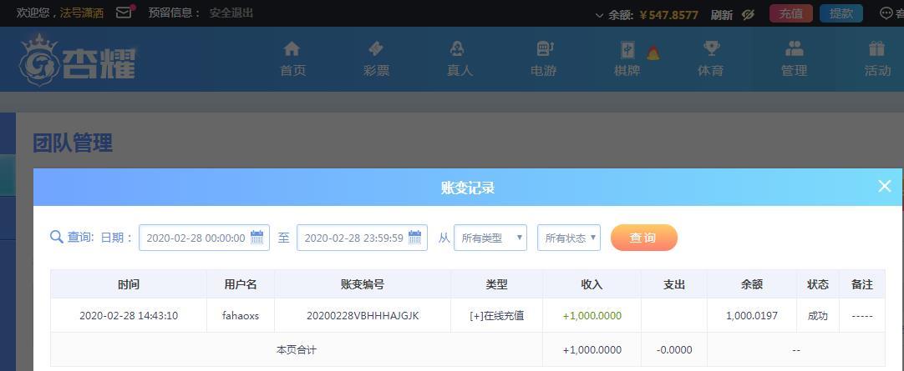Open the customer service chat icon
904x371 pixels.
coord(886,13)
